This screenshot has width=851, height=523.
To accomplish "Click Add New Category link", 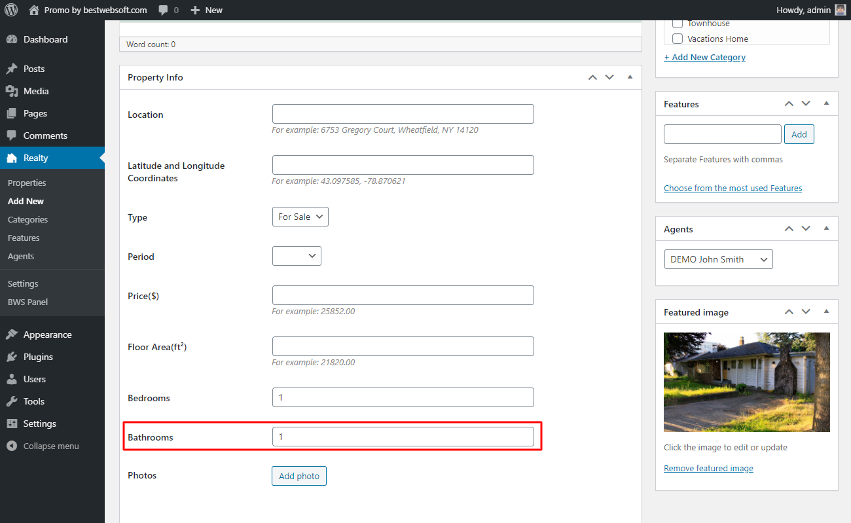I will tap(704, 57).
